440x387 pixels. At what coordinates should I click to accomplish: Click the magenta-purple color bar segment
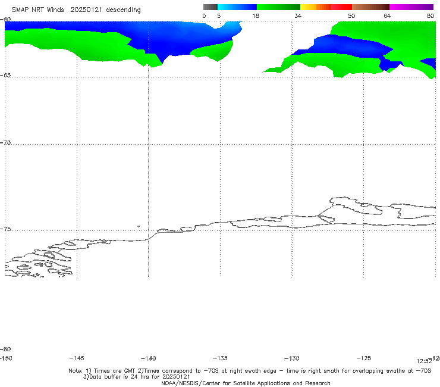411,7
